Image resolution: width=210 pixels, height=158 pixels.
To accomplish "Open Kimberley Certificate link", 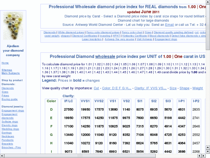I will (x=135, y=36).
